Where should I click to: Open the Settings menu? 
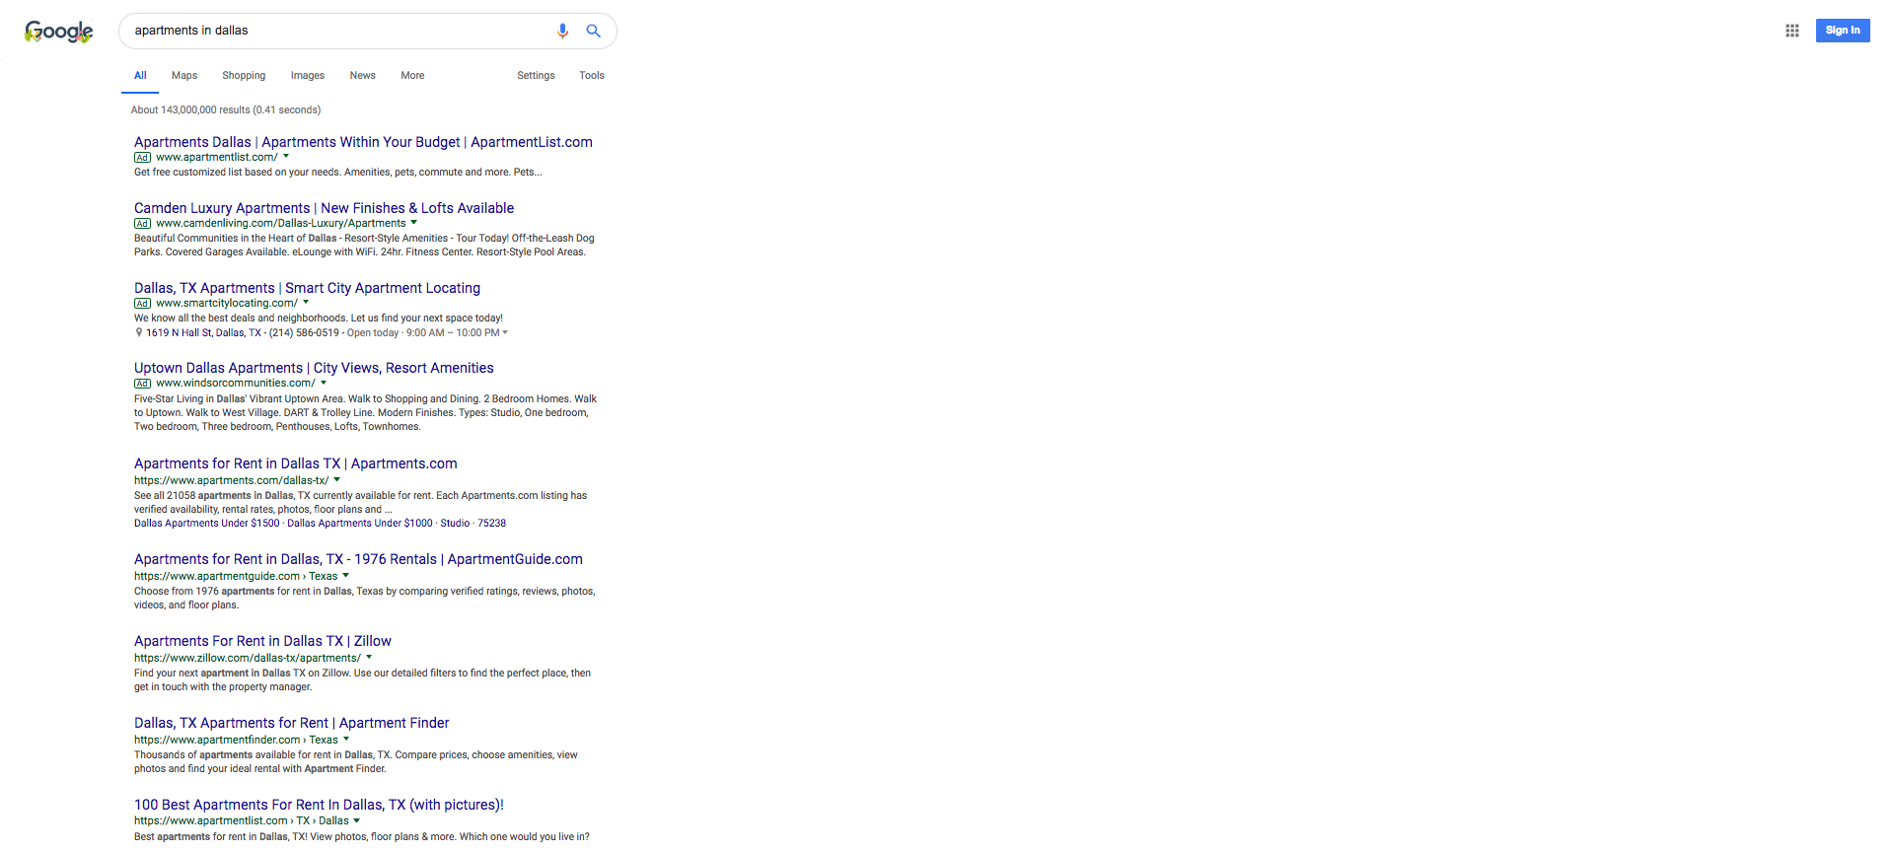(x=536, y=76)
